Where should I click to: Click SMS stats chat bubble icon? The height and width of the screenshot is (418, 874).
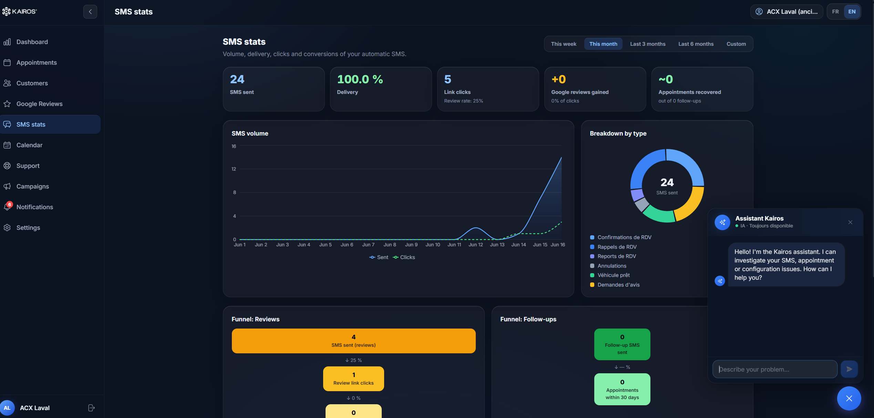tap(7, 125)
